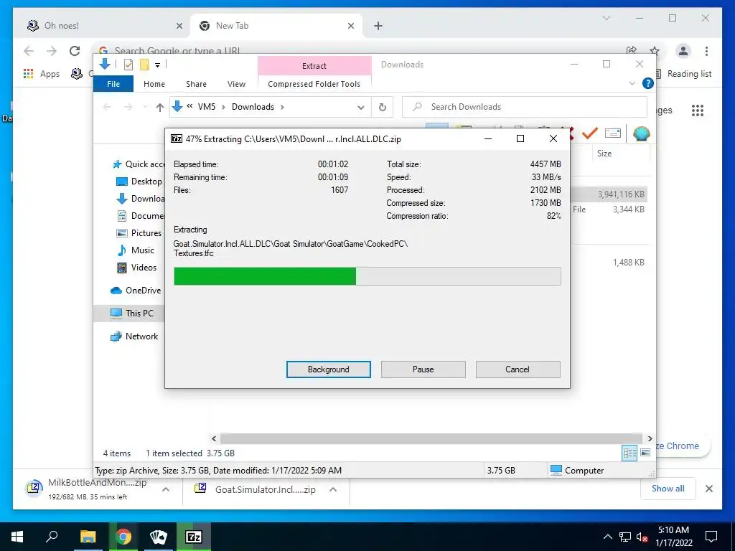The image size is (735, 551).
Task: Open Google apps grid icon
Action: [x=698, y=110]
